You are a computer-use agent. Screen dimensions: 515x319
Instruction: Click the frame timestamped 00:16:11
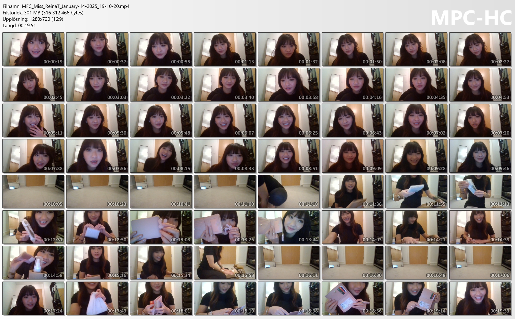coord(289,263)
